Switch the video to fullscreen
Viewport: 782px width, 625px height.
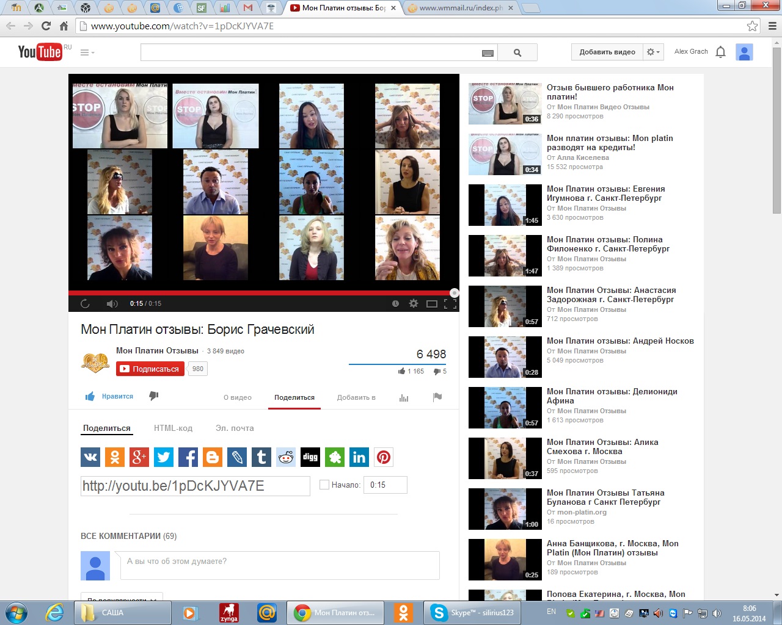(x=450, y=303)
